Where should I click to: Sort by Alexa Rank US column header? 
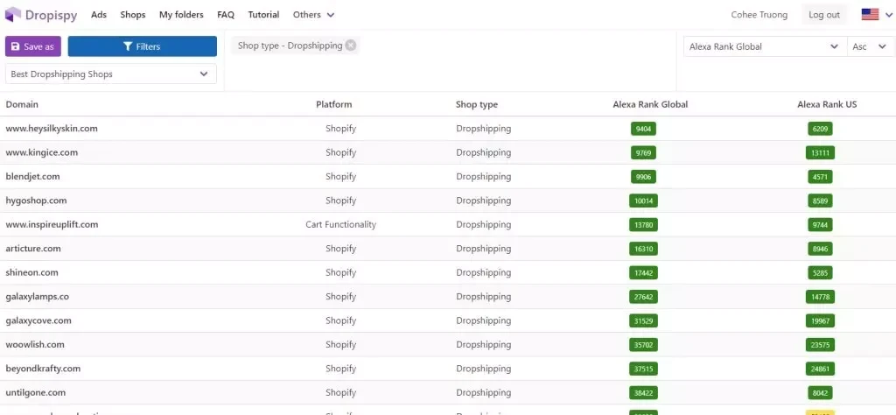(827, 104)
